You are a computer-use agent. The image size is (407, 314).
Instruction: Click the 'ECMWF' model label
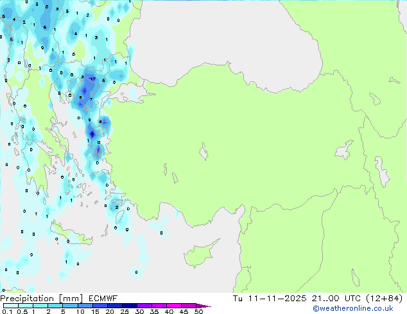point(103,299)
